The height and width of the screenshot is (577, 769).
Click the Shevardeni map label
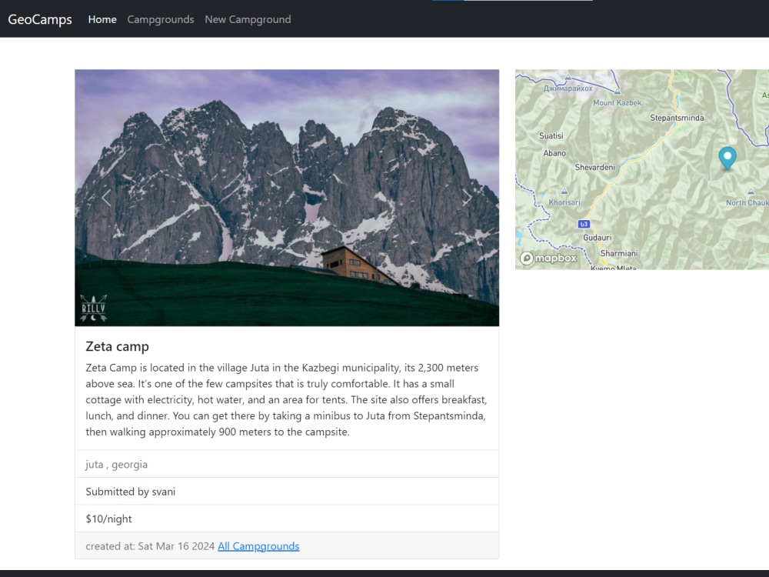(x=595, y=167)
